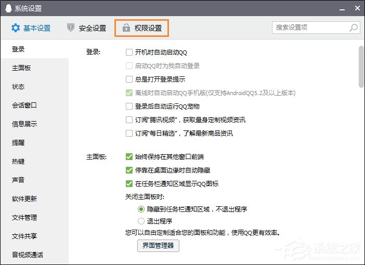Check 订阅"腾讯视频" subscription box
This screenshot has width=365, height=265.
pos(129,120)
